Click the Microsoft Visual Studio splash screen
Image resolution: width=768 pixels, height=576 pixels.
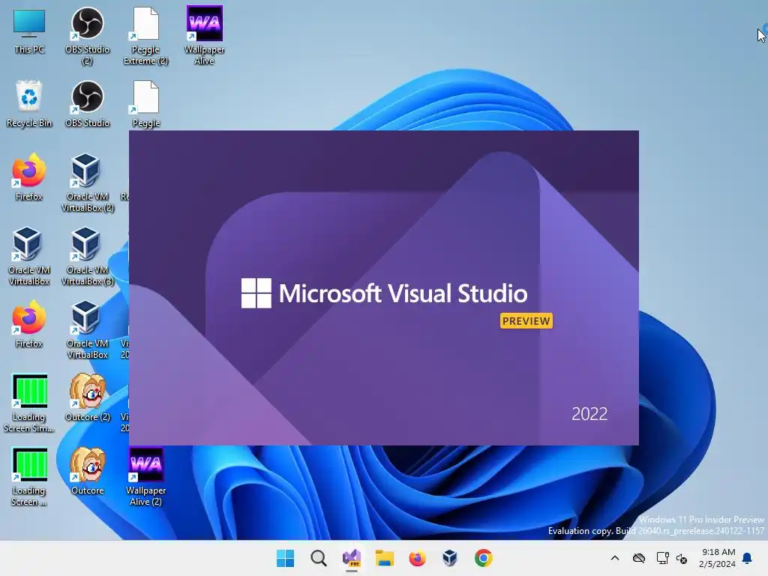tap(384, 288)
